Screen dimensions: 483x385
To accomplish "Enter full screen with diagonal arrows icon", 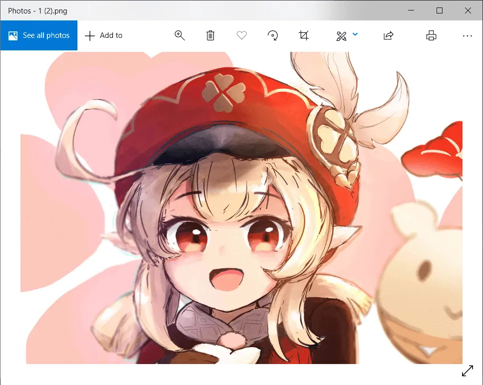I will click(468, 371).
